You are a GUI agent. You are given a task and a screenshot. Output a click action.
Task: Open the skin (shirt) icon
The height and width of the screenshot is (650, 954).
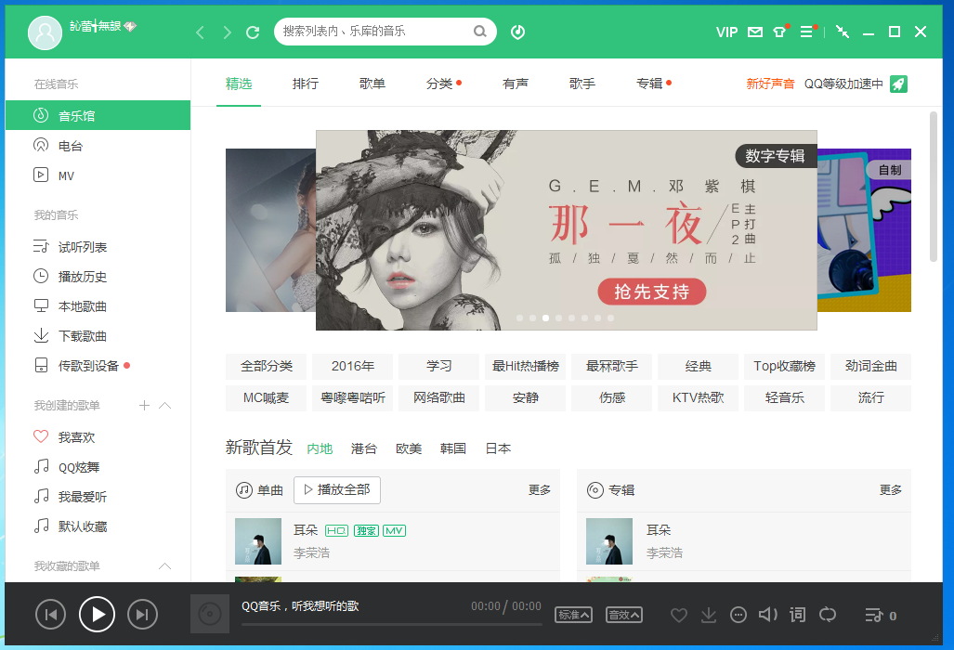[x=779, y=32]
